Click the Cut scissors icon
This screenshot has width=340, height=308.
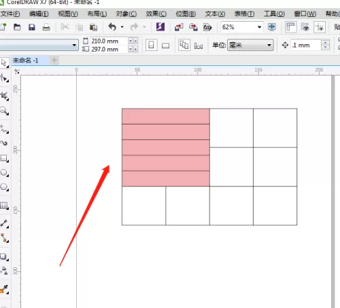coord(65,27)
